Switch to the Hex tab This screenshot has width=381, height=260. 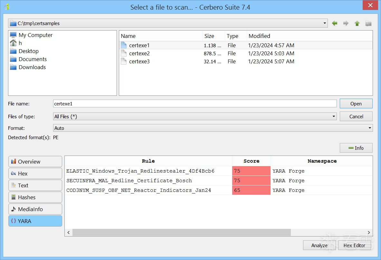(35, 174)
